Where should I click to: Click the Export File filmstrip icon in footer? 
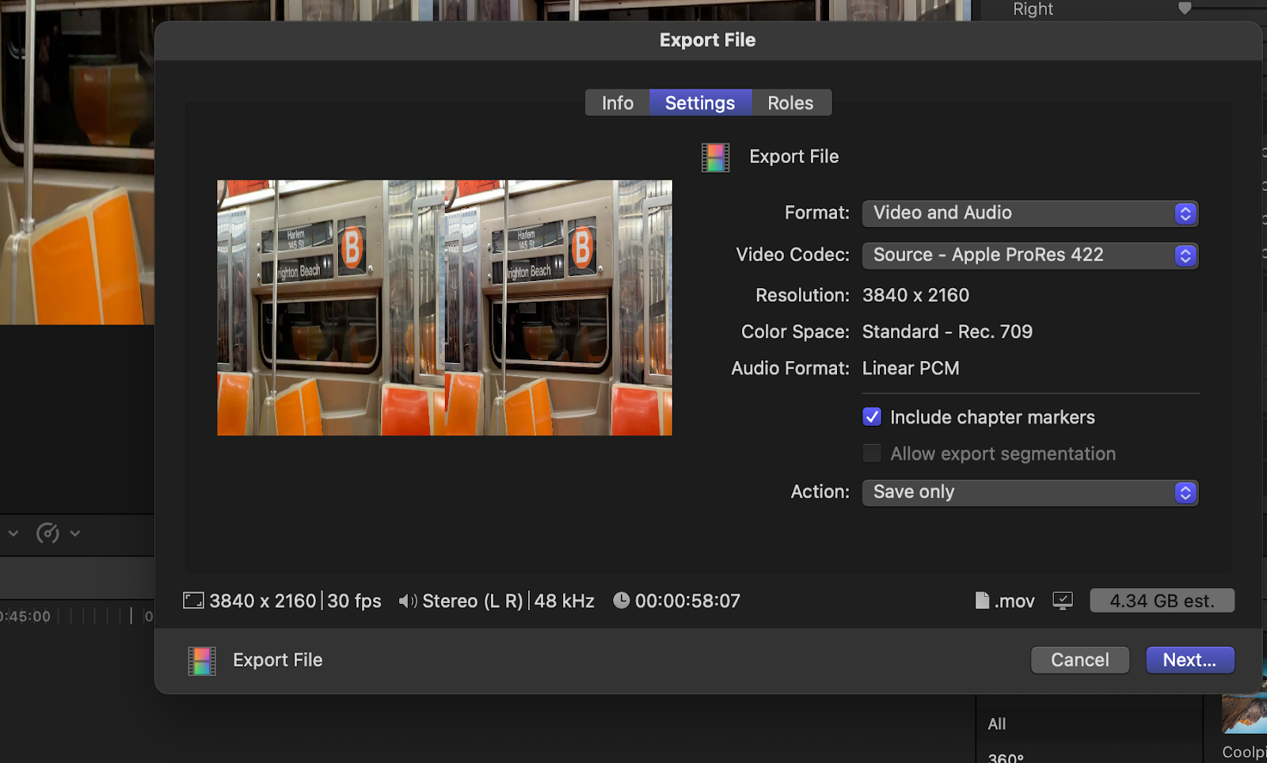[202, 661]
